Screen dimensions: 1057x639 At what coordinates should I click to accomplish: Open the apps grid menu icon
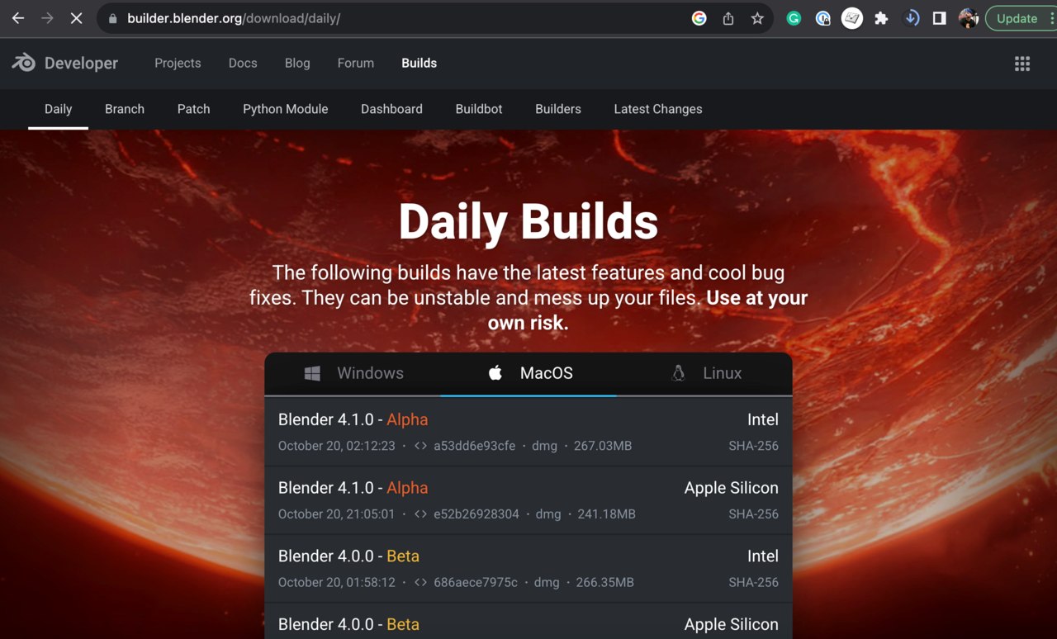pos(1022,64)
